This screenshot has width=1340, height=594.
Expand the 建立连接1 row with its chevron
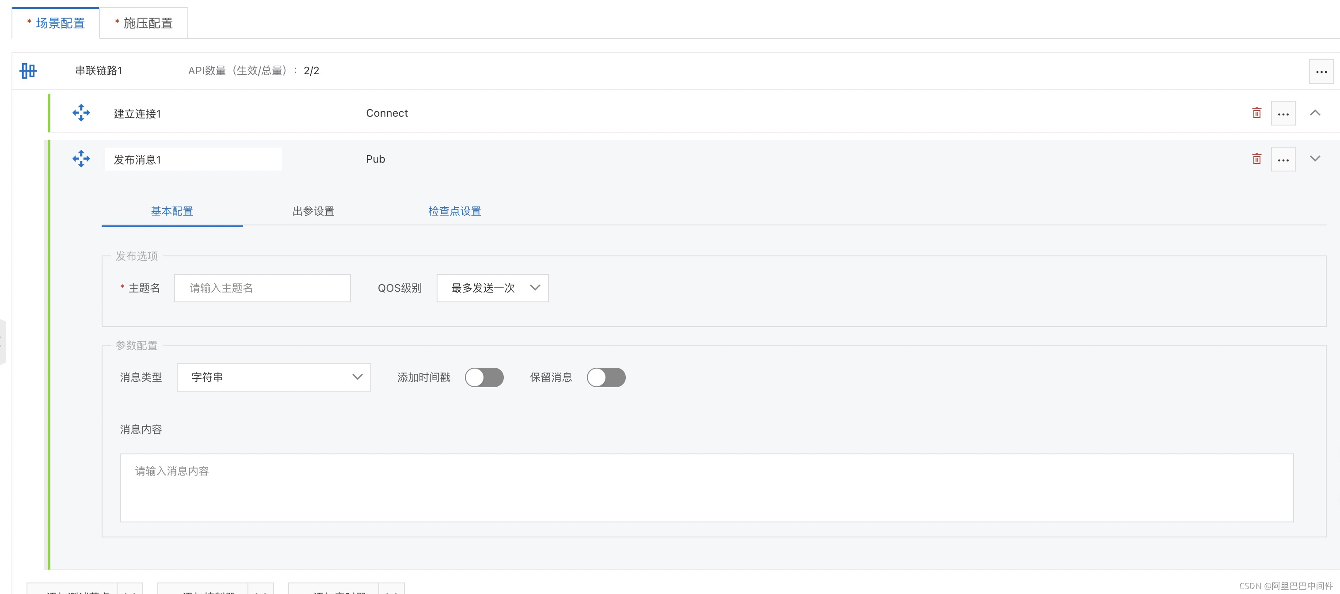(x=1315, y=113)
